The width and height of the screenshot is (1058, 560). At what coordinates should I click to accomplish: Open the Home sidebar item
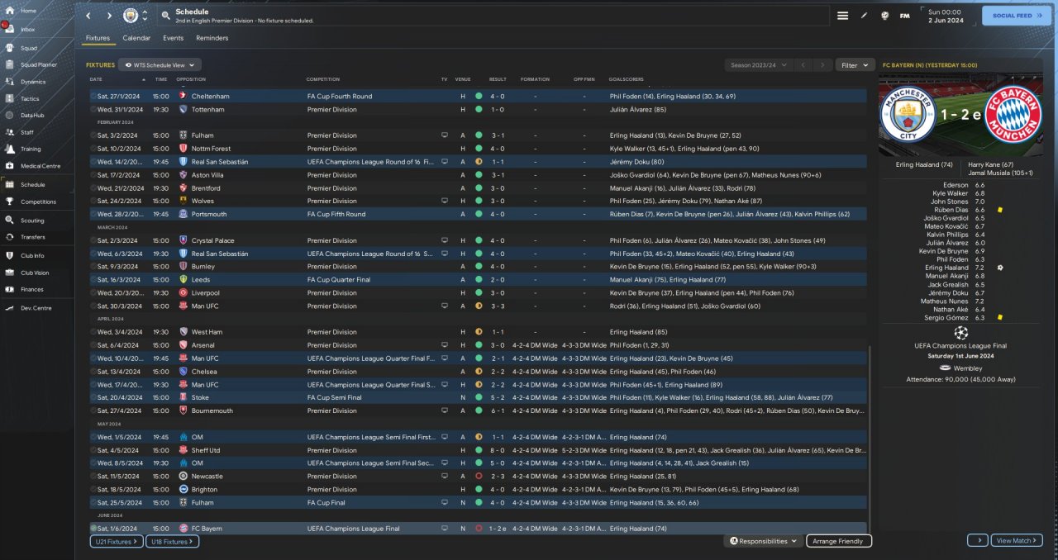pyautogui.click(x=36, y=11)
